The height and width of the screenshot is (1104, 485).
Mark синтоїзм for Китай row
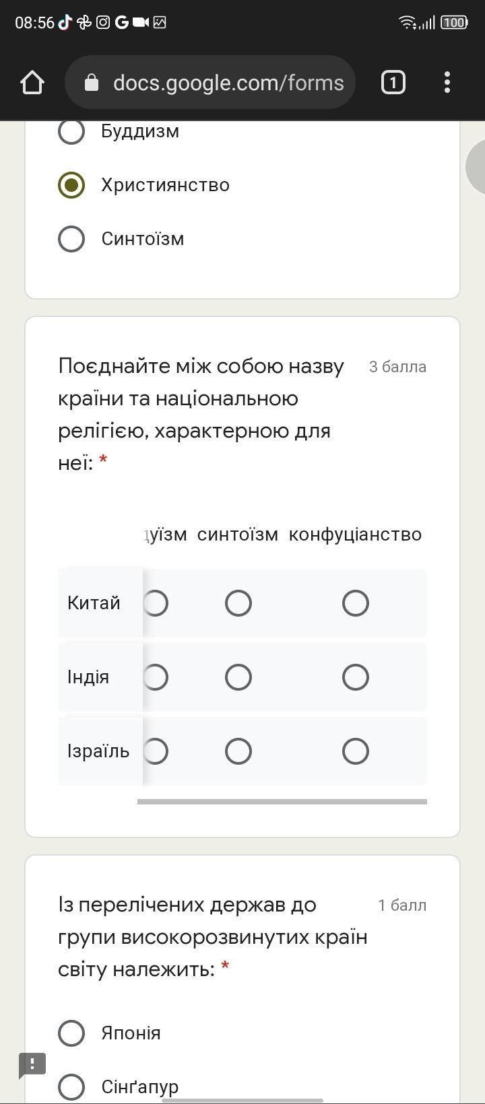coord(238,603)
